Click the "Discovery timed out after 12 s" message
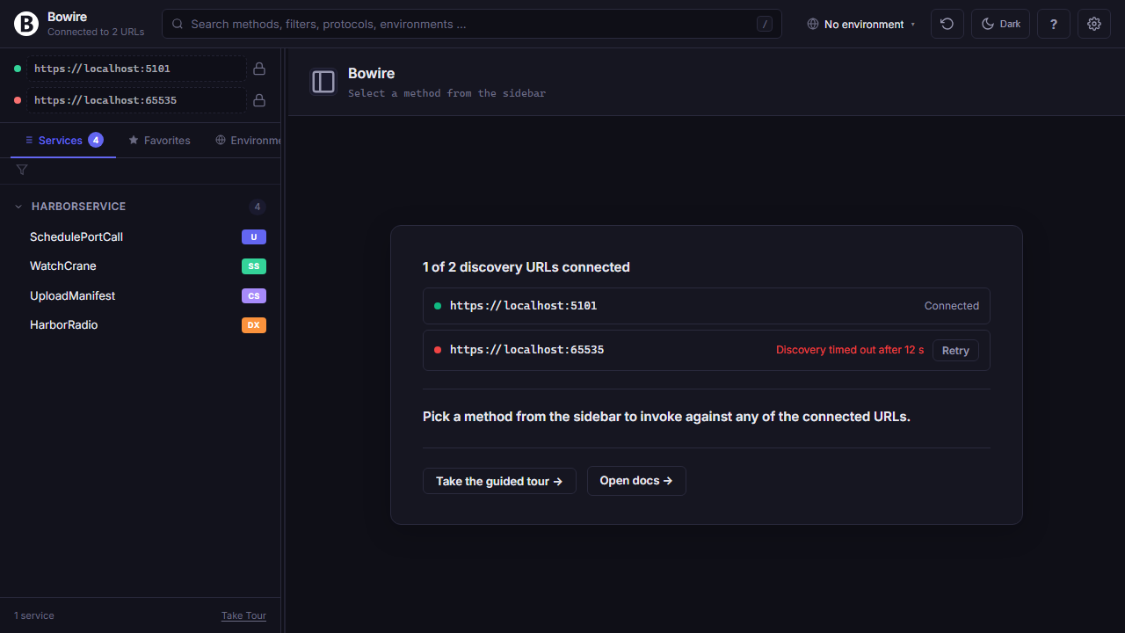Image resolution: width=1125 pixels, height=633 pixels. tap(850, 350)
